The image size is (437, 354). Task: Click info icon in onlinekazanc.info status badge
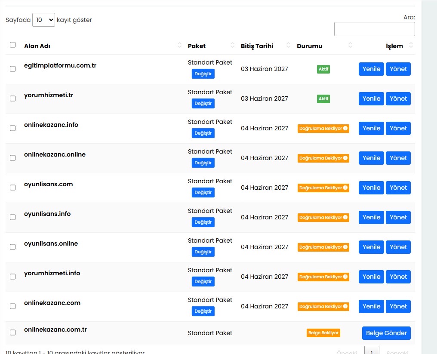click(x=345, y=128)
